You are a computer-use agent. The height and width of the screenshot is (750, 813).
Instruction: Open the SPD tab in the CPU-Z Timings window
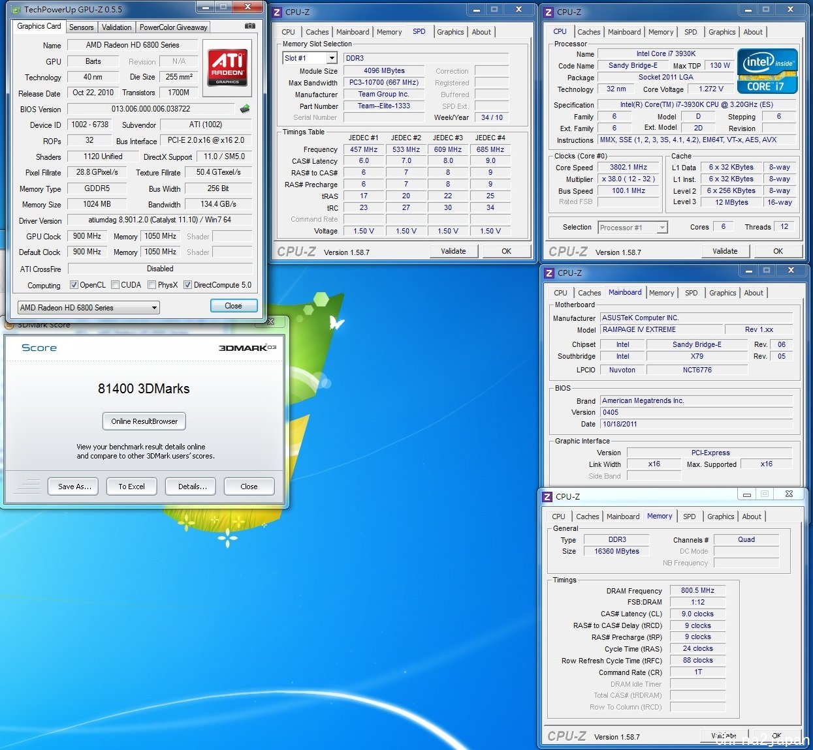[690, 517]
